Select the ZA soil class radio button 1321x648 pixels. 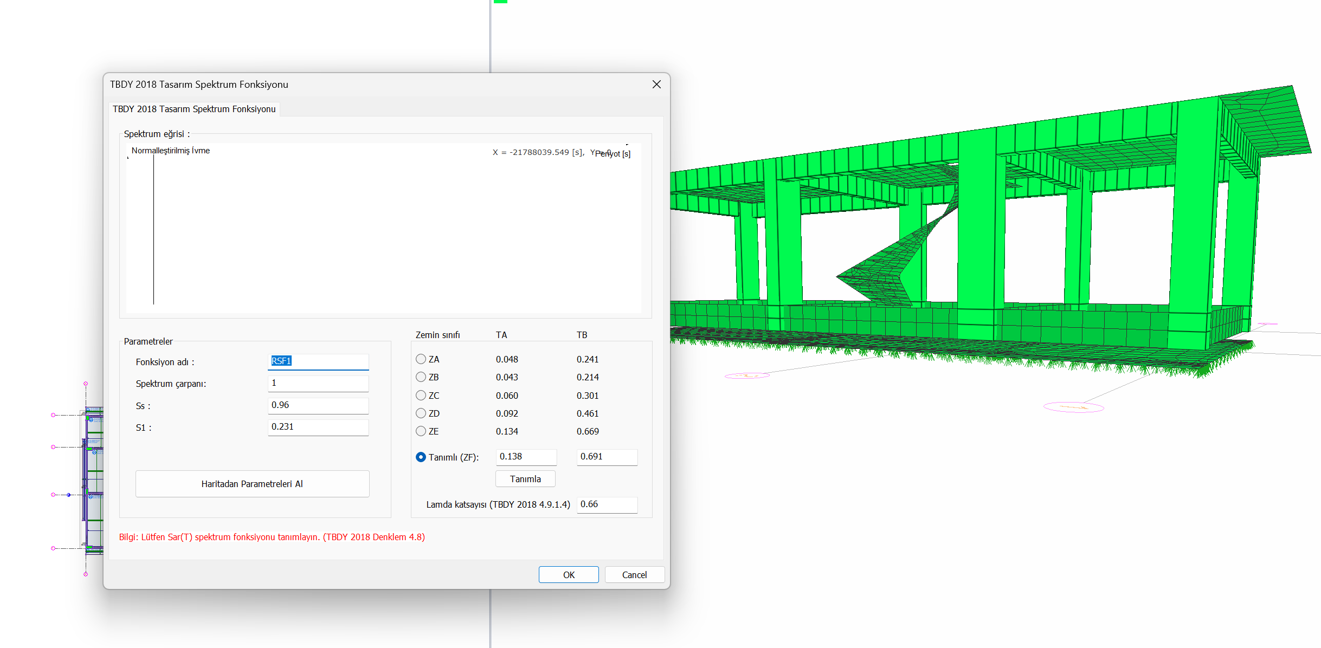pos(421,359)
